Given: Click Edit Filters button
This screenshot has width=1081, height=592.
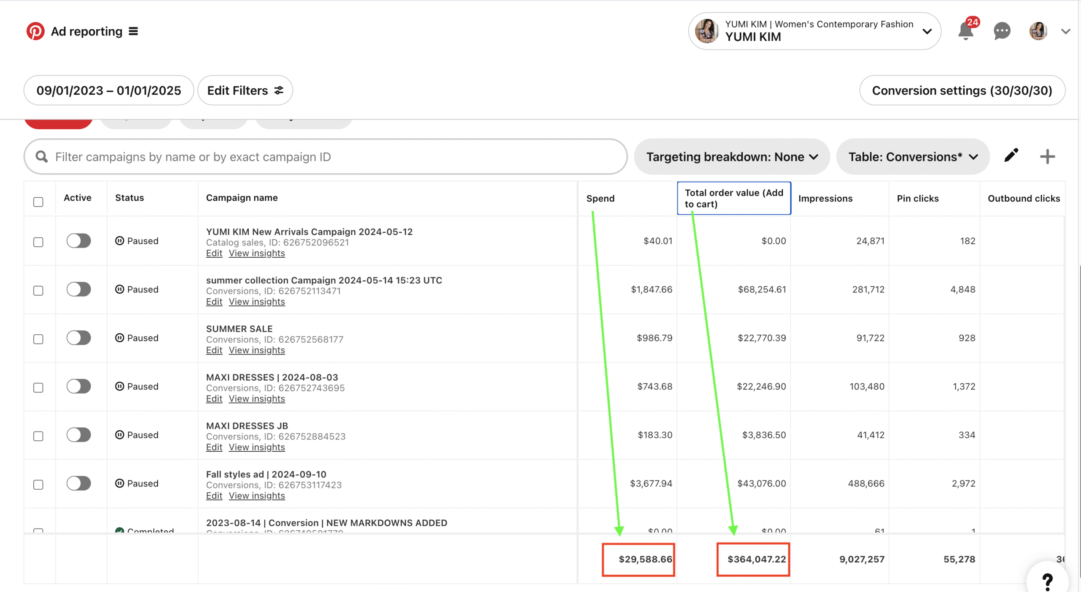Looking at the screenshot, I should [245, 90].
